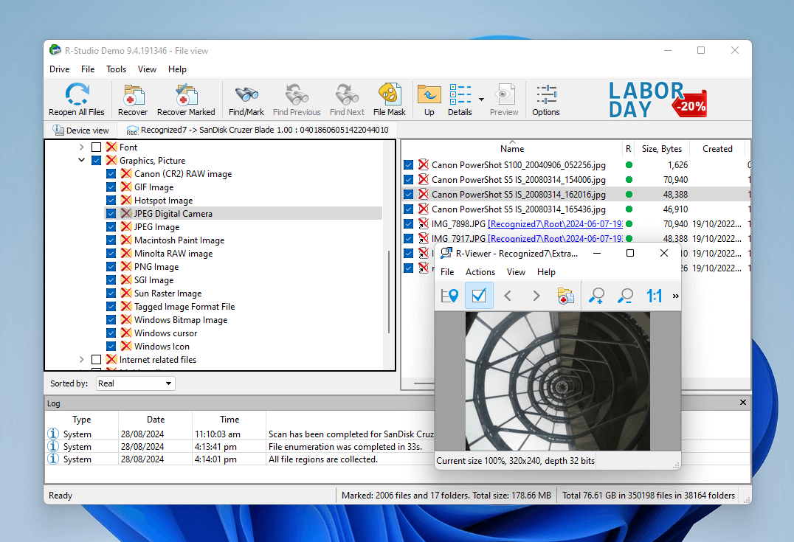Expand the Internet related files category
794x542 pixels.
81,359
